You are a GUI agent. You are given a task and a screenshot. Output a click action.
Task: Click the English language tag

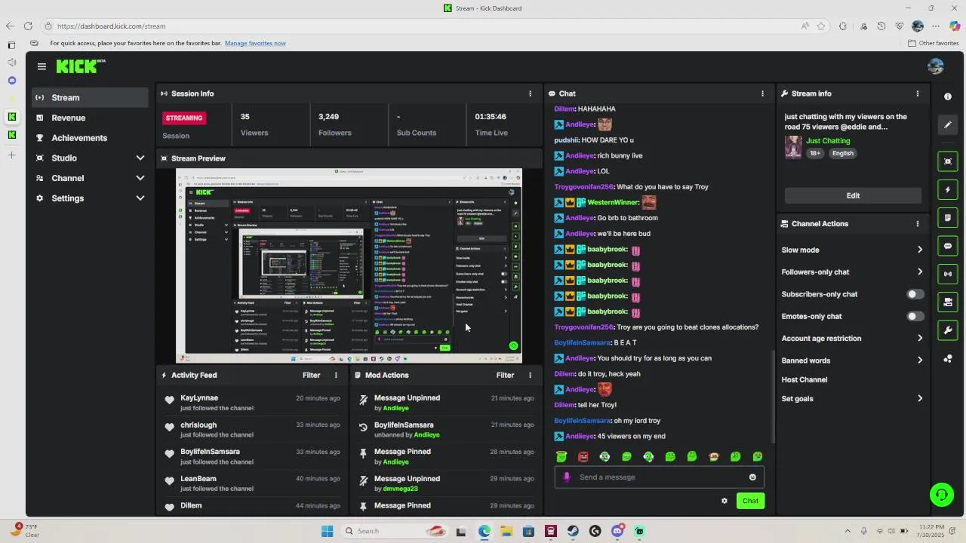coord(843,153)
